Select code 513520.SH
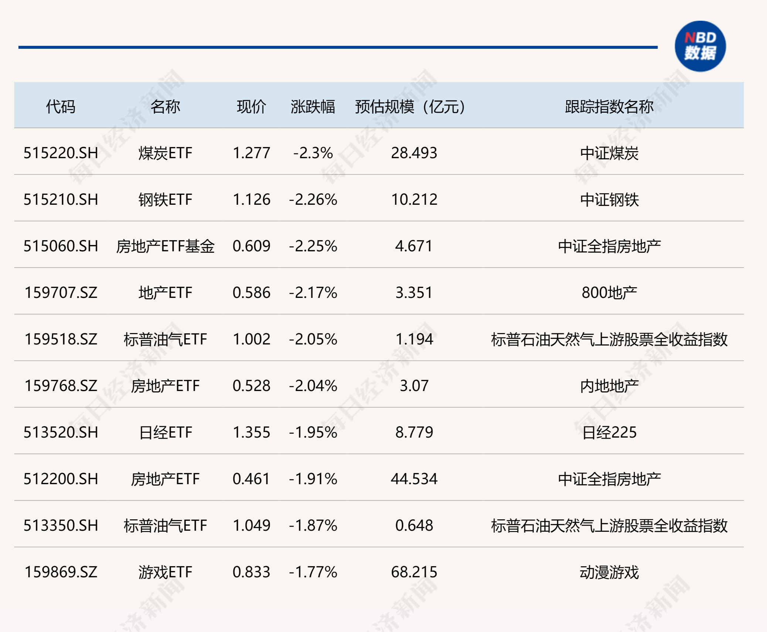 point(61,432)
